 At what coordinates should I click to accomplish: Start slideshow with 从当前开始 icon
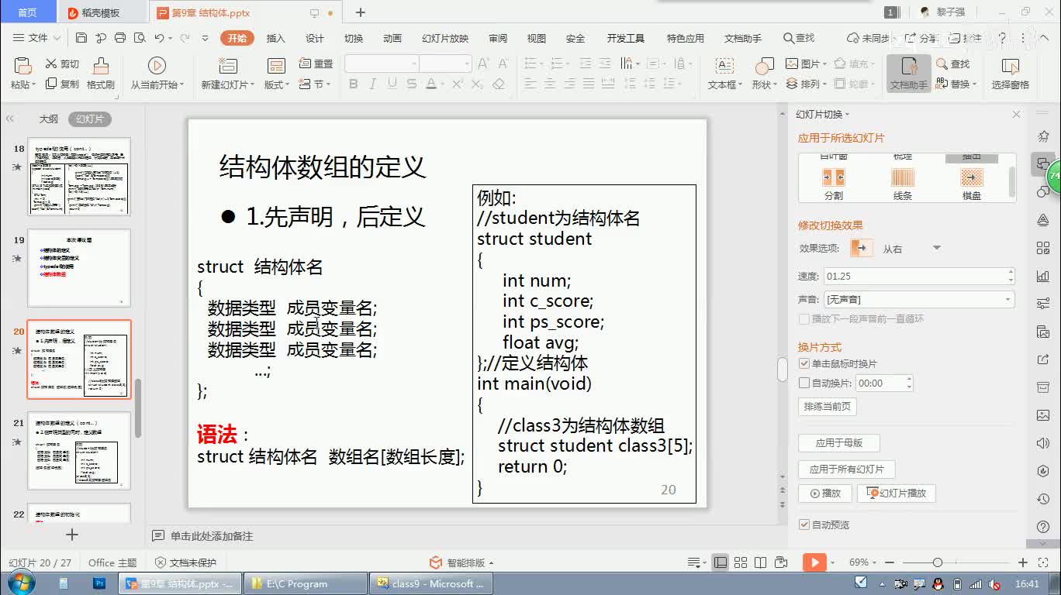tap(157, 67)
